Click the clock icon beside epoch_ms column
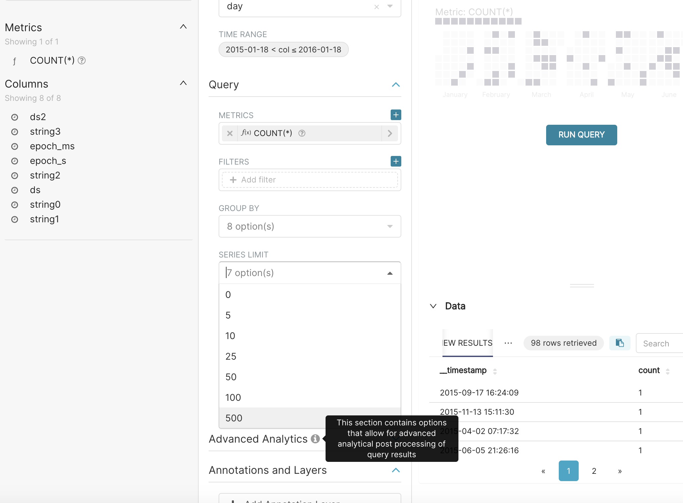Screen dimensions: 683x503 [15, 146]
